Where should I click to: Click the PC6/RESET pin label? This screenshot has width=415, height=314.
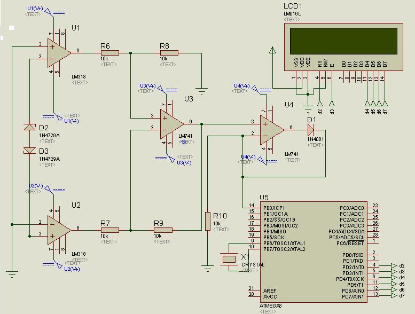click(350, 243)
